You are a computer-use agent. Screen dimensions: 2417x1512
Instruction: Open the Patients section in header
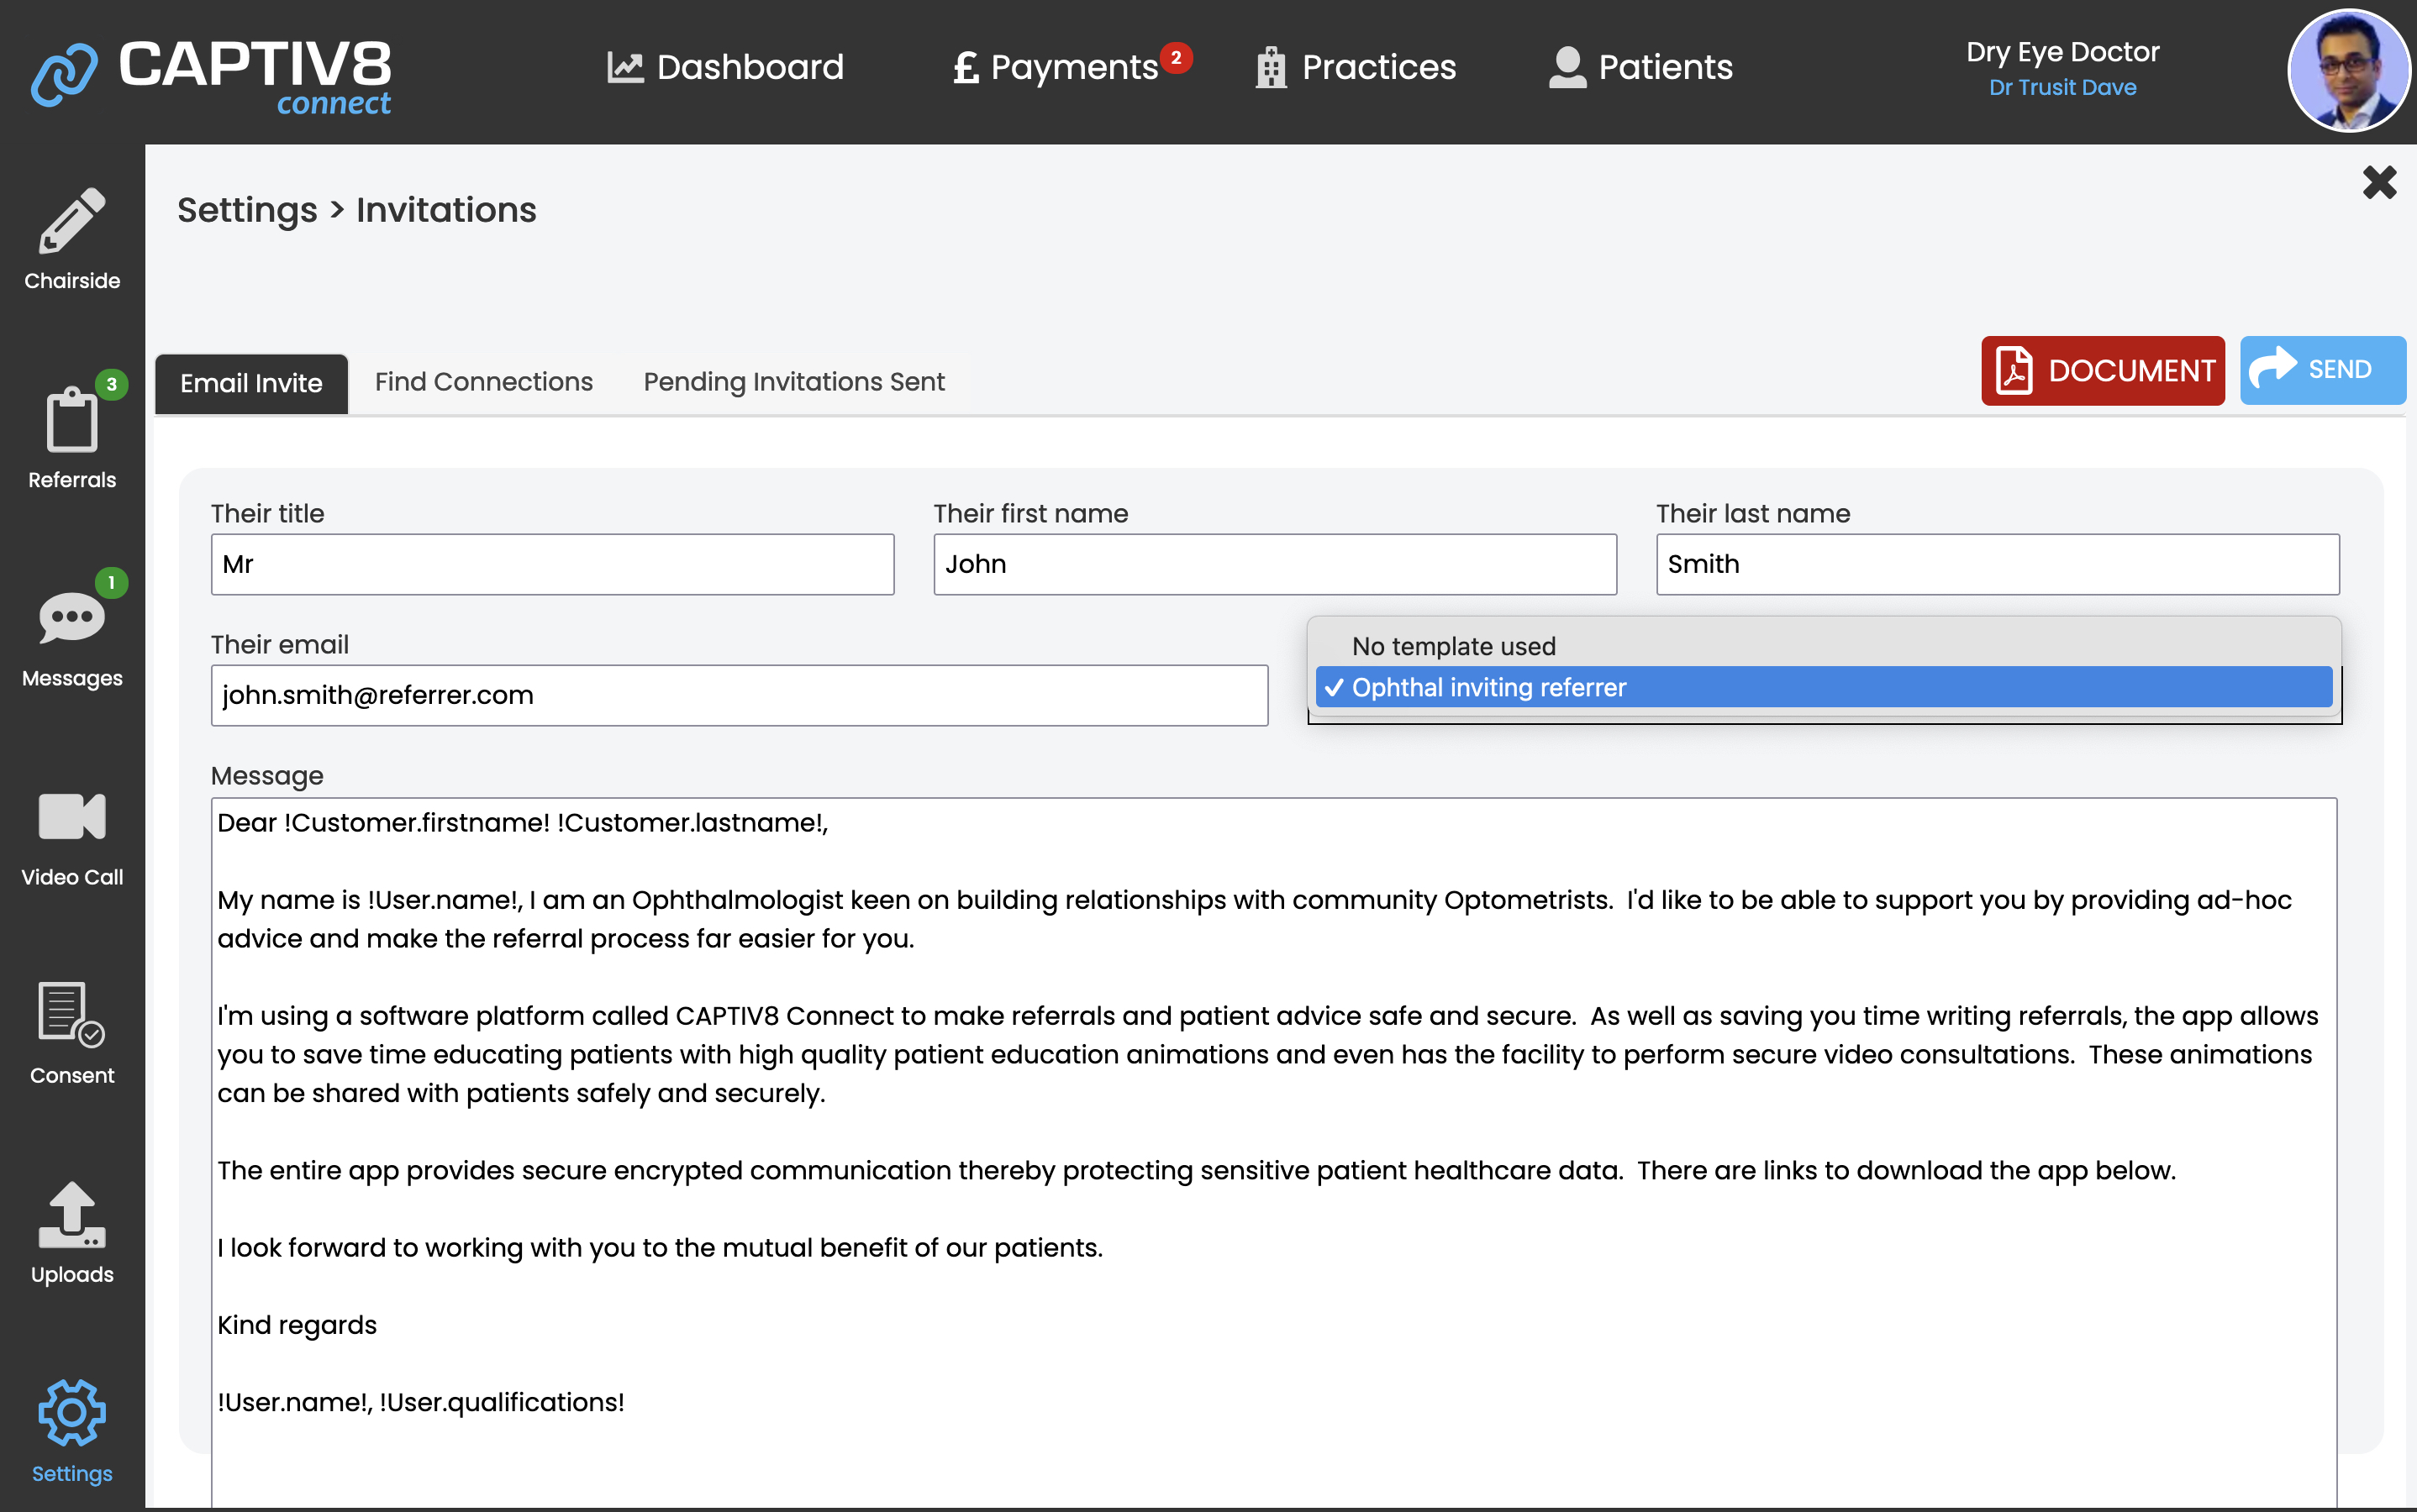point(1640,67)
